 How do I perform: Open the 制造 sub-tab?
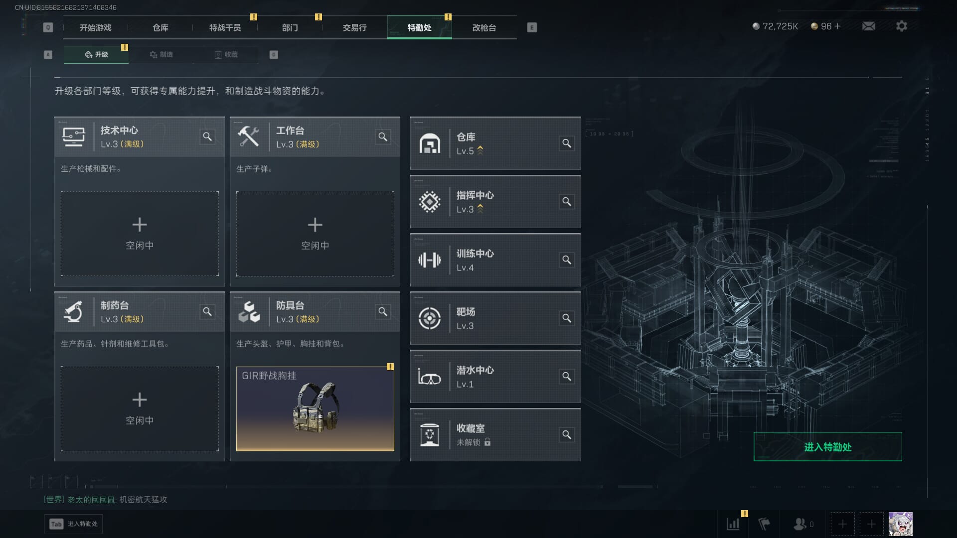click(x=161, y=54)
